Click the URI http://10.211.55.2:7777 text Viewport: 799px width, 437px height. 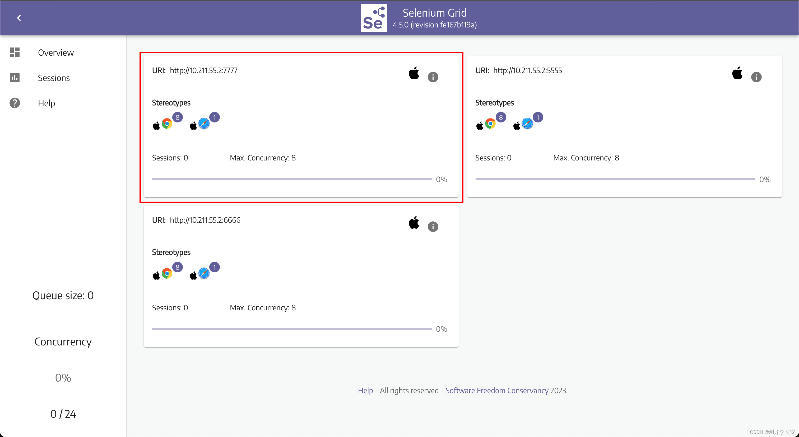click(x=204, y=71)
